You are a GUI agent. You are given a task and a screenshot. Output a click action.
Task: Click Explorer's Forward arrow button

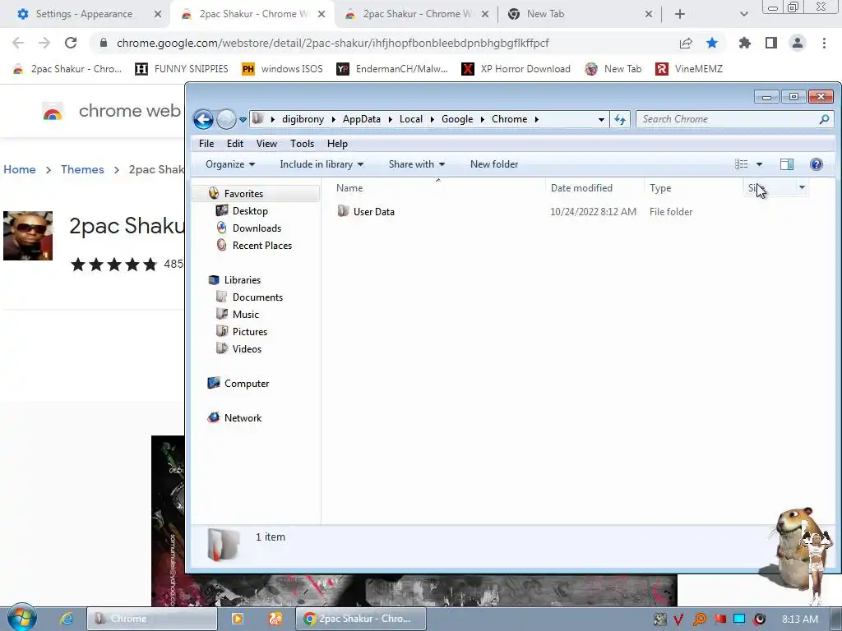pos(226,119)
